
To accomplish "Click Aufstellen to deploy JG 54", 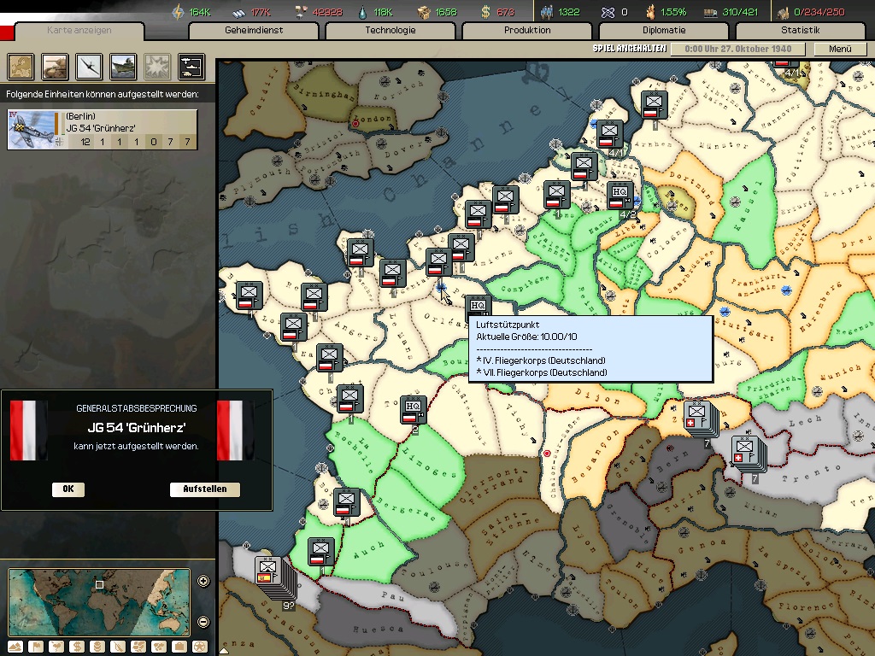I will coord(204,489).
